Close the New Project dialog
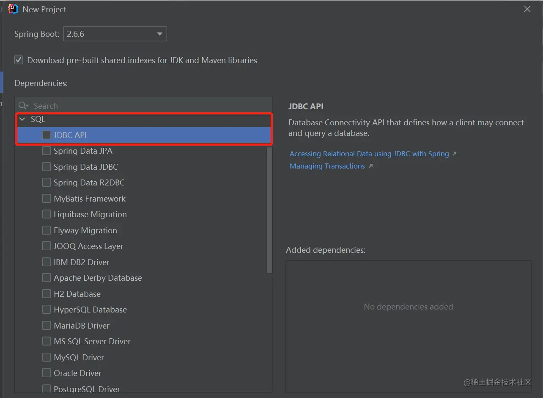543x398 pixels. pyautogui.click(x=527, y=9)
